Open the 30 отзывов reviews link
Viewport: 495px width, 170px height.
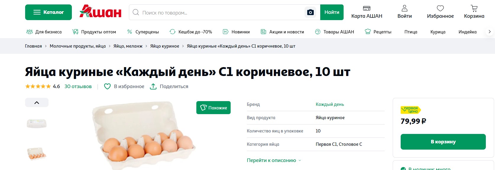click(x=78, y=86)
